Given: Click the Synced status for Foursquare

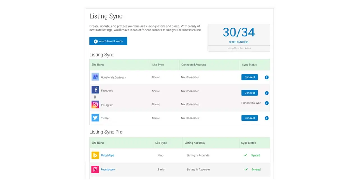Looking at the screenshot, I should (x=256, y=170).
